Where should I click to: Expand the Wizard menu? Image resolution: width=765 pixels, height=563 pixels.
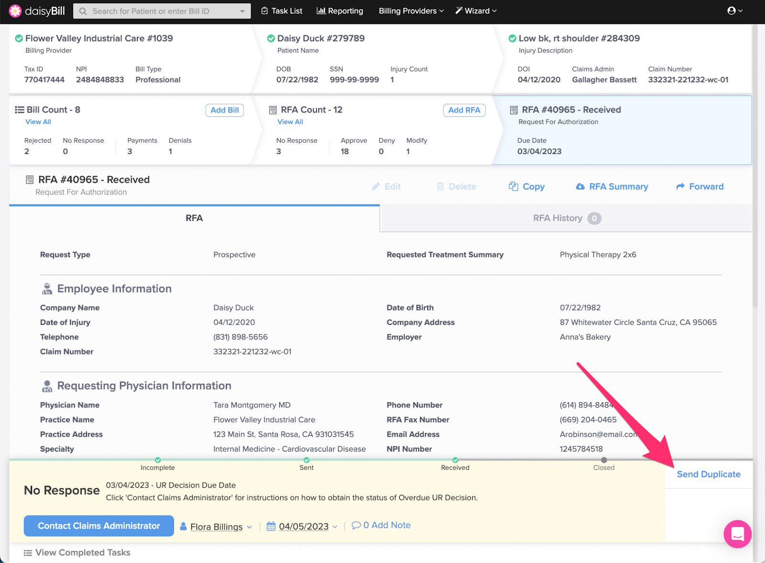pyautogui.click(x=476, y=11)
